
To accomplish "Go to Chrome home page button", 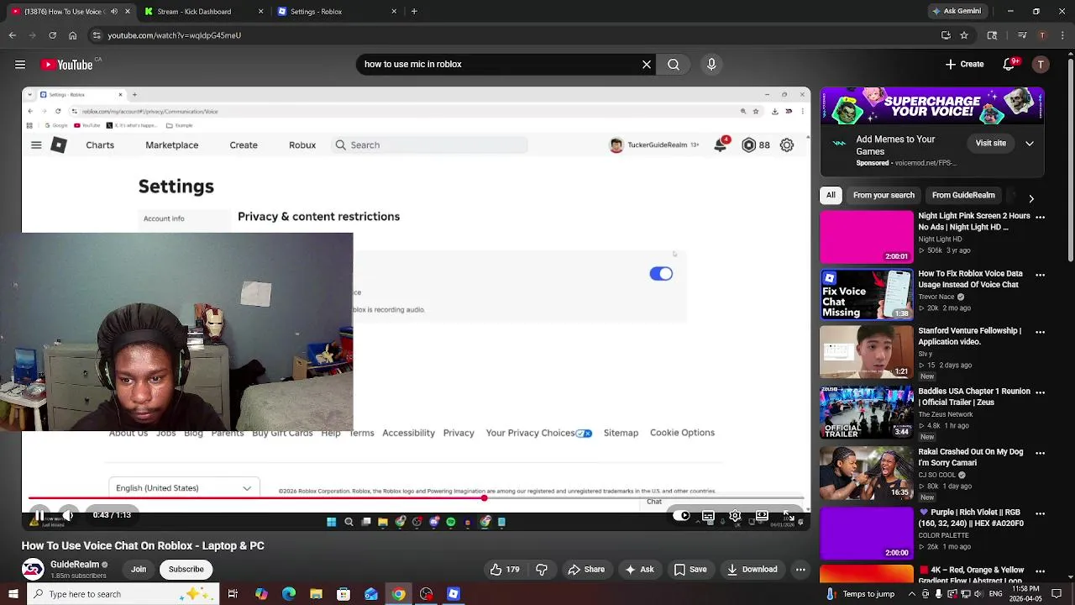I will (72, 35).
